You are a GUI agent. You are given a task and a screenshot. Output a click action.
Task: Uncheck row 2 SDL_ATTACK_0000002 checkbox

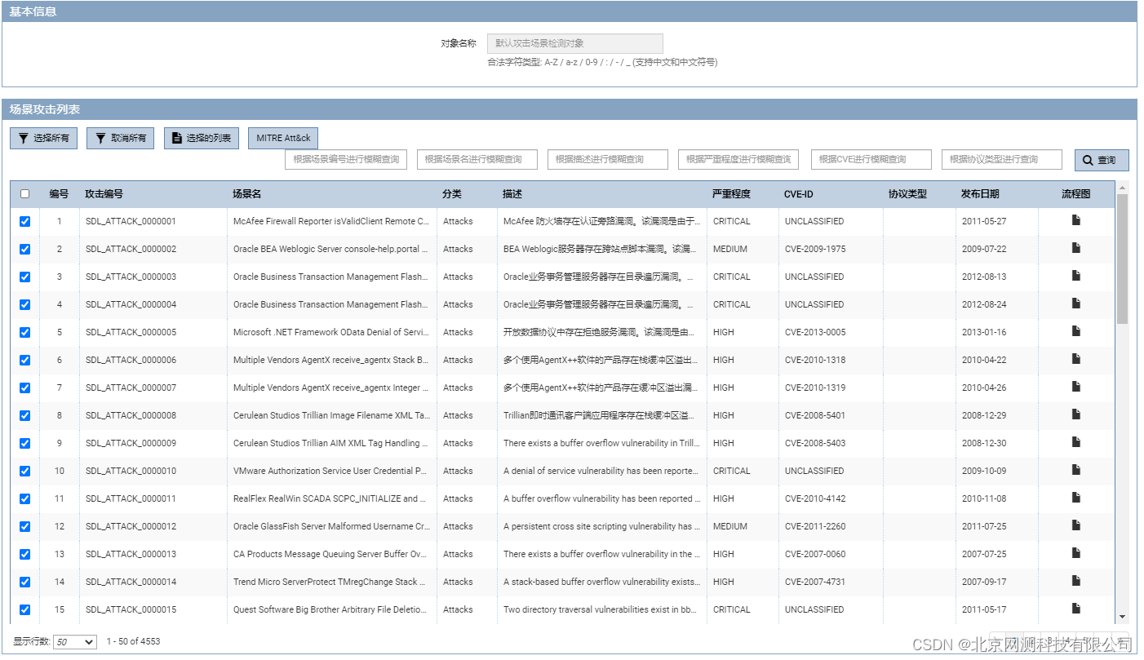click(24, 249)
